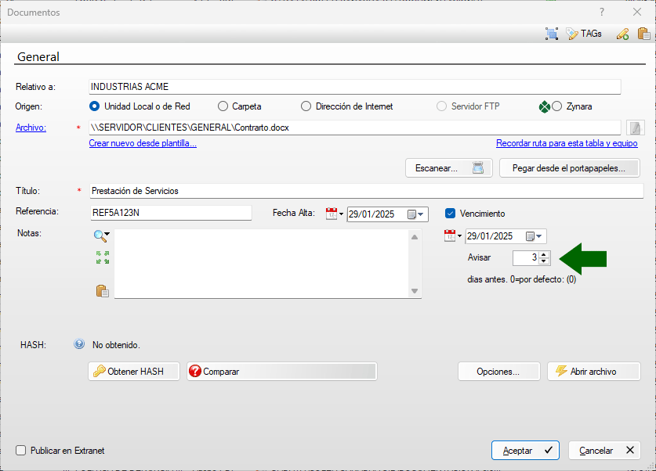Viewport: 656px width, 471px height.
Task: Increase the Avisar days spinner value
Action: (545, 253)
